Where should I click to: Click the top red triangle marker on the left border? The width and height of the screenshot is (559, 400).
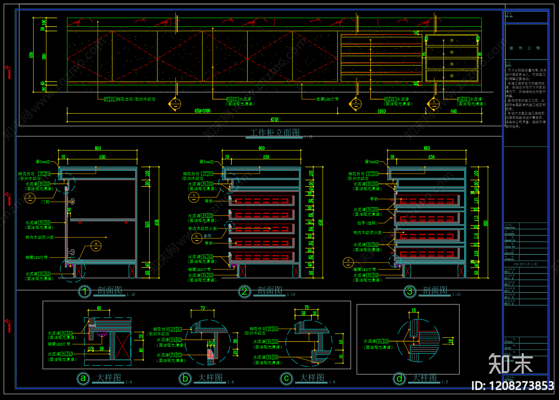(x=7, y=68)
